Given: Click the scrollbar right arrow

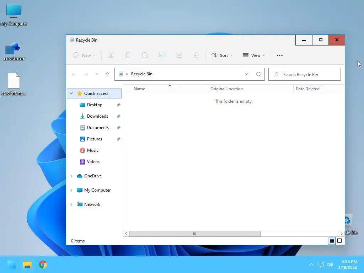Looking at the screenshot, I should pos(342,234).
